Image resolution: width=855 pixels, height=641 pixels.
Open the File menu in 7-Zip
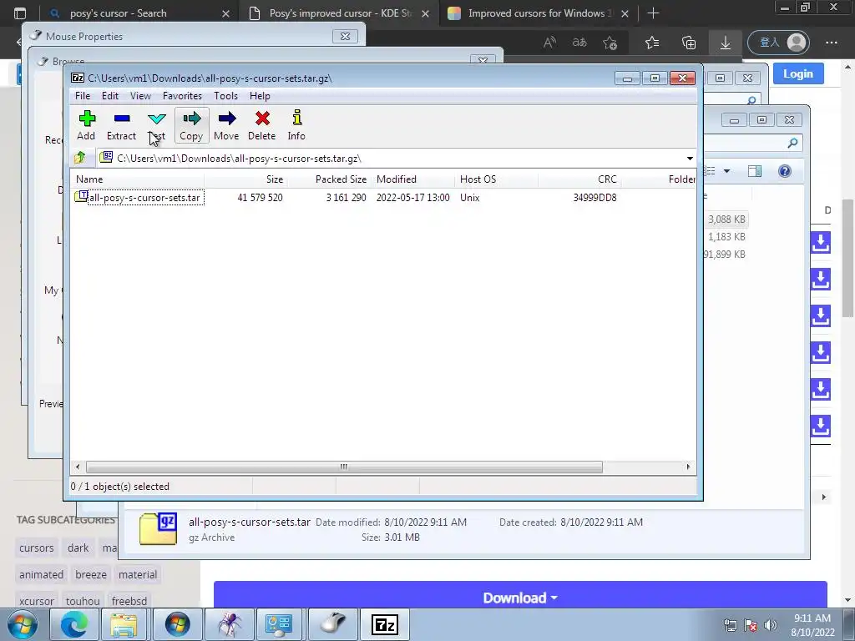click(x=83, y=96)
